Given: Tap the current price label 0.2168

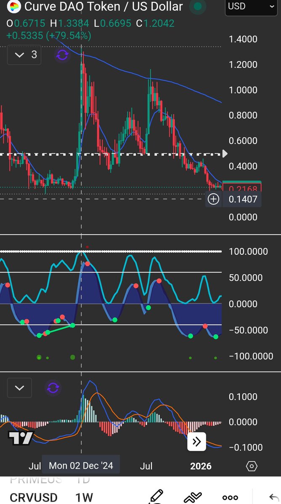Looking at the screenshot, I should point(242,187).
